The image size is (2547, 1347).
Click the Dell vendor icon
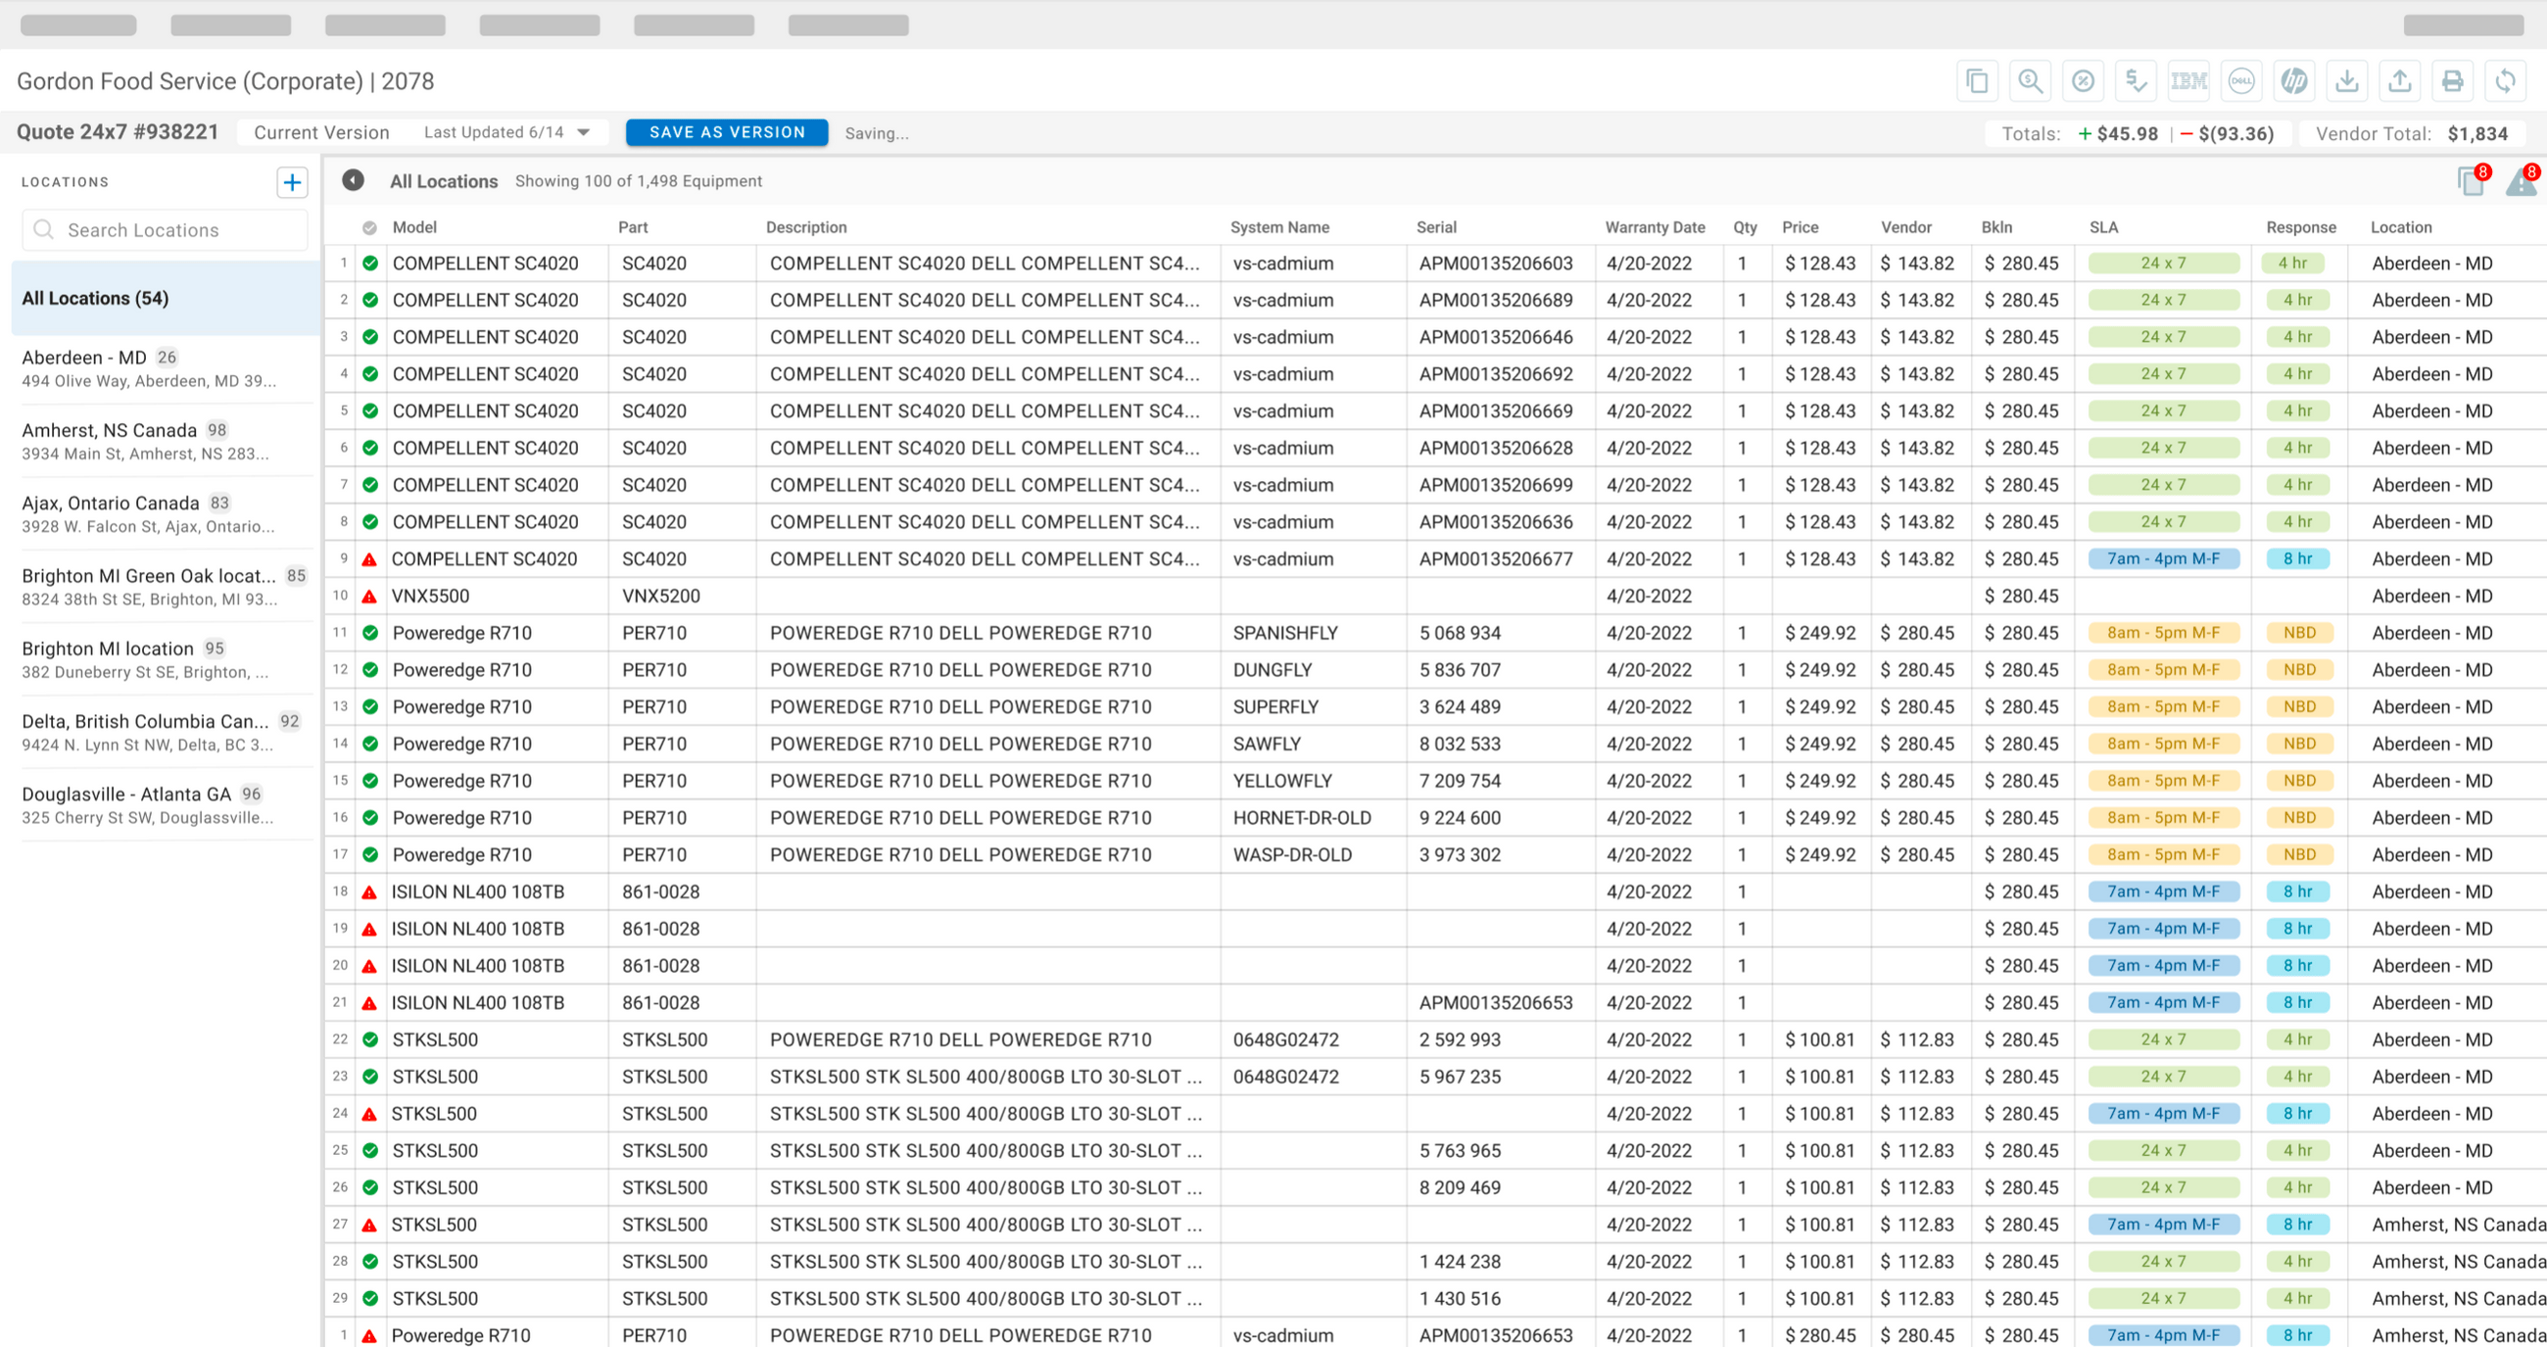[x=2241, y=81]
